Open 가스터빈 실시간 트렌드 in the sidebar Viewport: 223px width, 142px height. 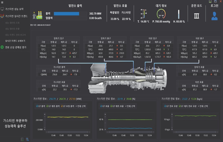[16, 16]
